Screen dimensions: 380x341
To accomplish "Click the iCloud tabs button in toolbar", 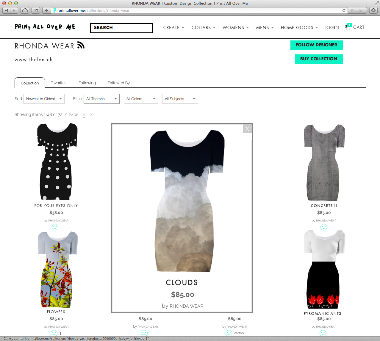I will [25, 10].
